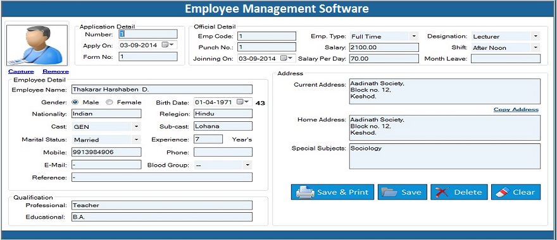Image resolution: width=557 pixels, height=240 pixels.
Task: Expand the Emp. Type dropdown
Action: [x=413, y=36]
